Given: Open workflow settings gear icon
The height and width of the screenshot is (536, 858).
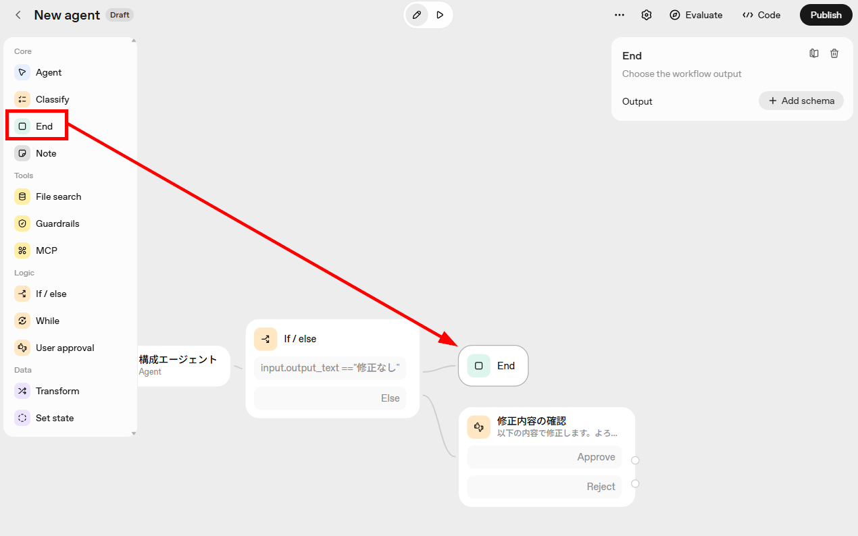Looking at the screenshot, I should pyautogui.click(x=647, y=15).
